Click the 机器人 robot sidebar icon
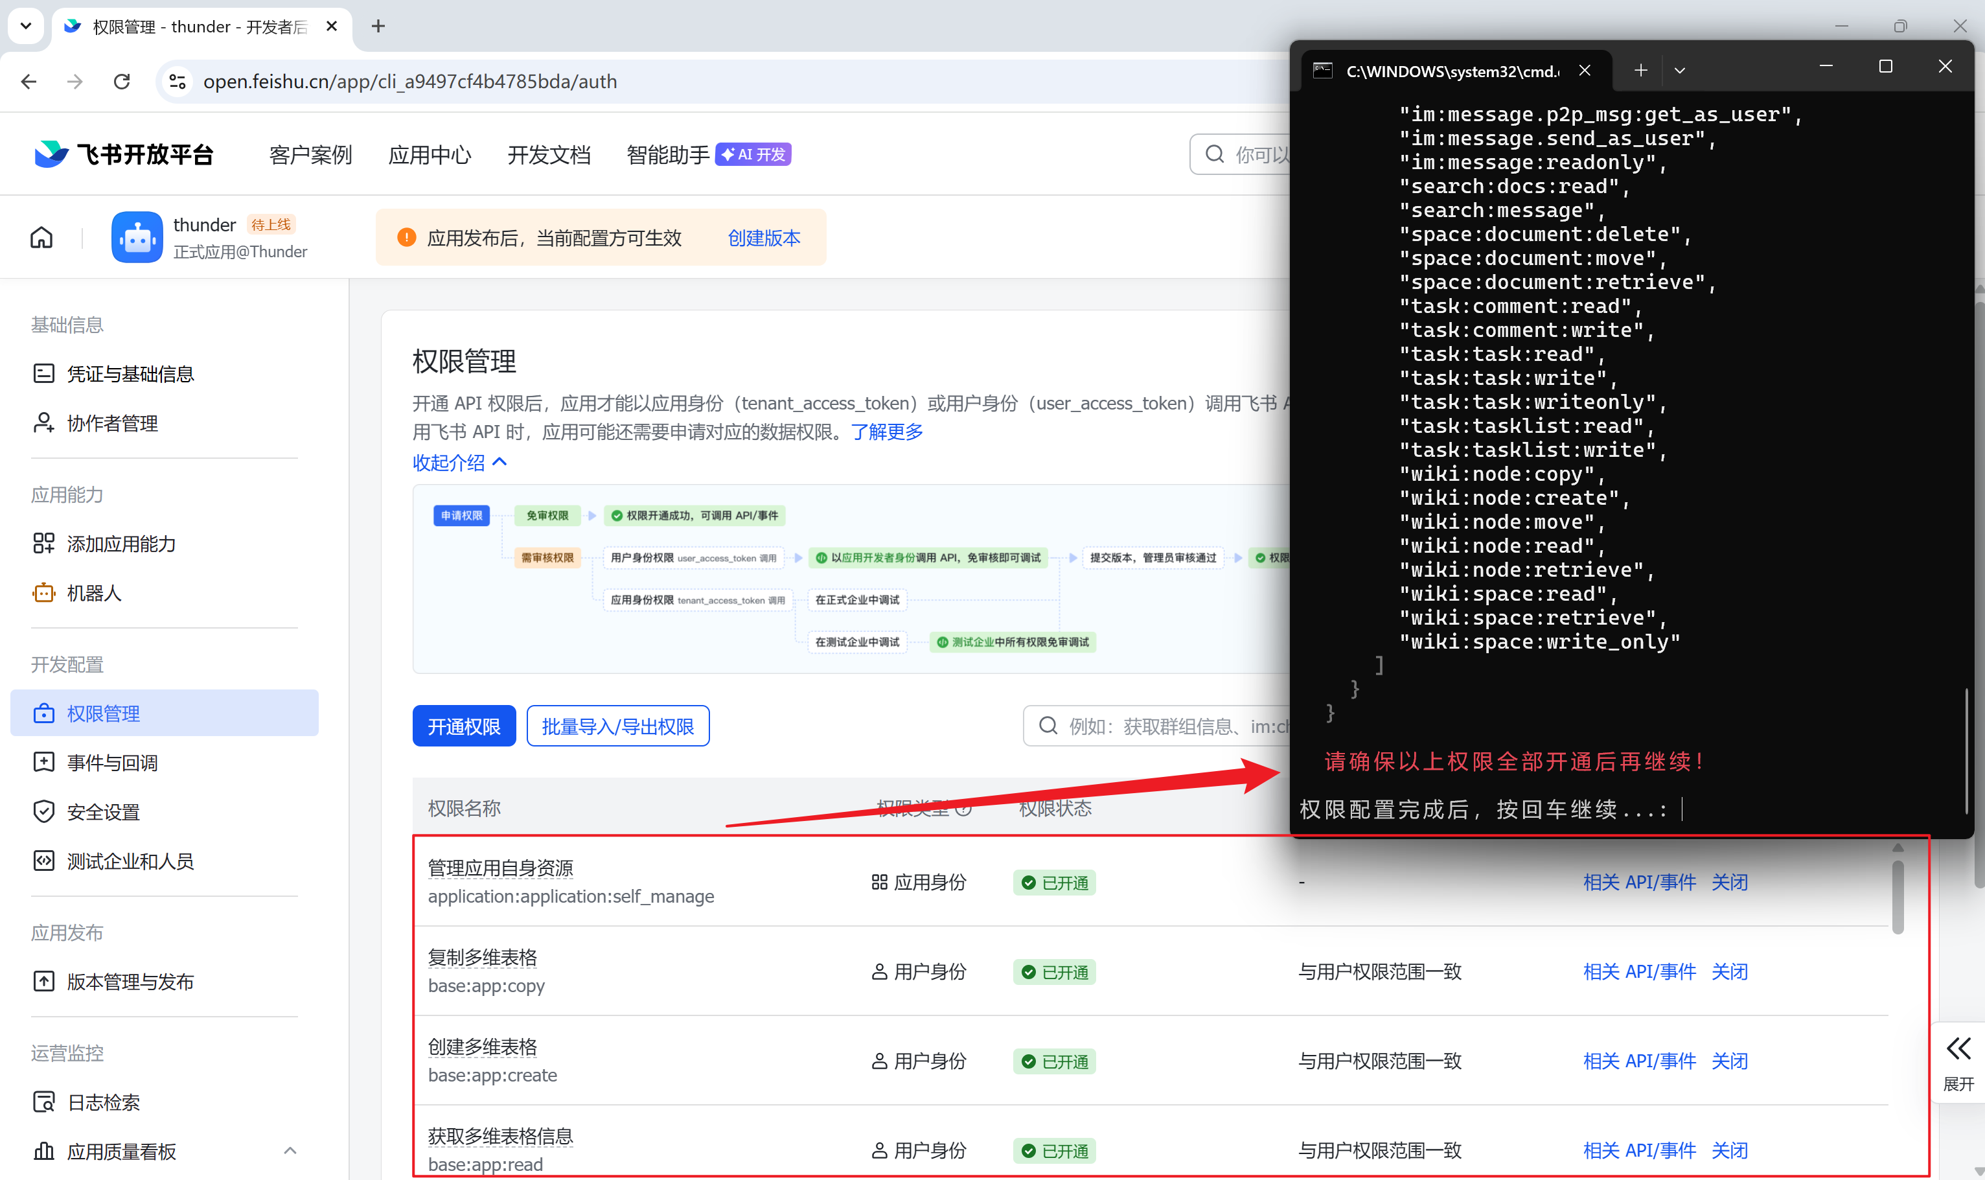This screenshot has width=1985, height=1180. (x=43, y=592)
